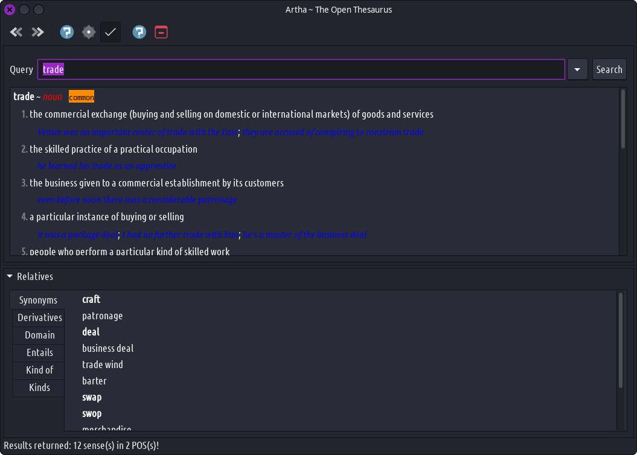The image size is (637, 455).
Task: Click the definitions pane vertical scrollbar
Action: (x=623, y=119)
